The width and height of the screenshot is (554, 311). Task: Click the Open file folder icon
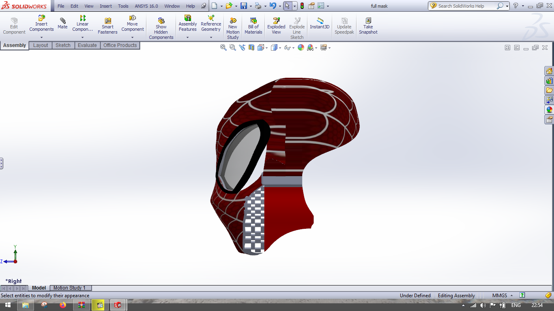click(x=229, y=6)
